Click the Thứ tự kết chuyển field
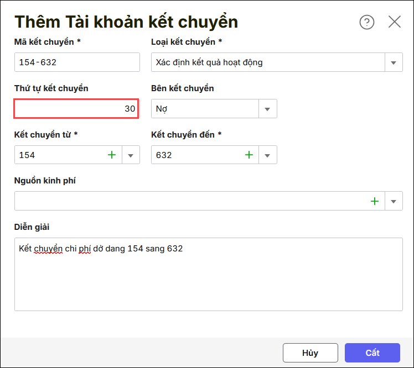The height and width of the screenshot is (368, 414). [x=76, y=109]
